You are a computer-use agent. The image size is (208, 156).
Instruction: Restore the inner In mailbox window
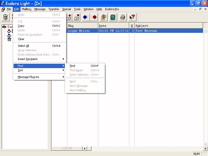[x=200, y=9]
